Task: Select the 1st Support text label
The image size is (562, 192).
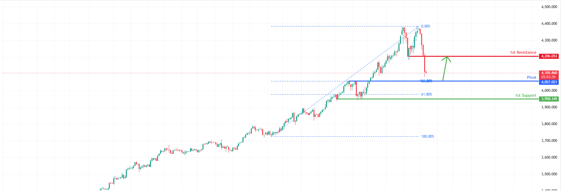Action: tap(525, 96)
